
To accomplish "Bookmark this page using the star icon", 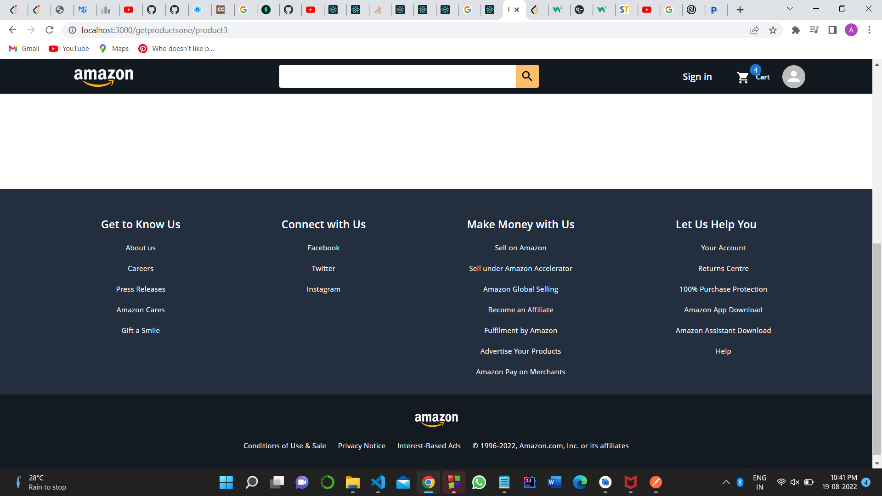I will tap(773, 30).
